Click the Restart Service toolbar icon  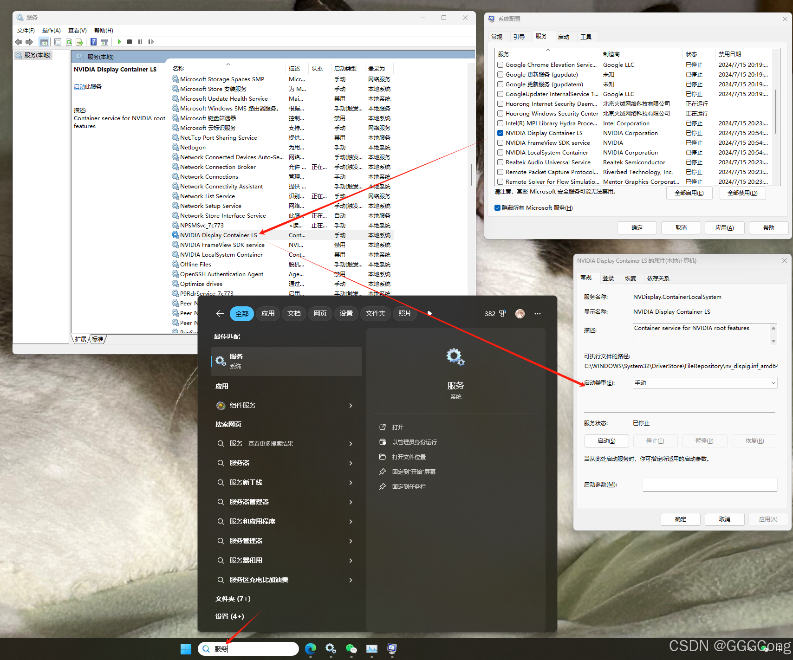[x=151, y=42]
